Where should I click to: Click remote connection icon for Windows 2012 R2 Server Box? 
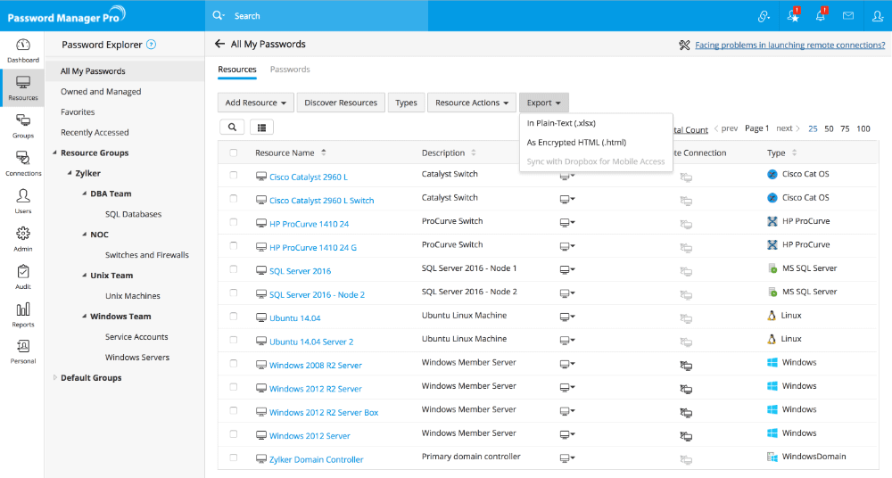686,413
